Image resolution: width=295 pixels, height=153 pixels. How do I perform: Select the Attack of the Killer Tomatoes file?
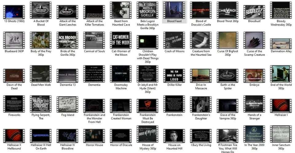click(94, 10)
